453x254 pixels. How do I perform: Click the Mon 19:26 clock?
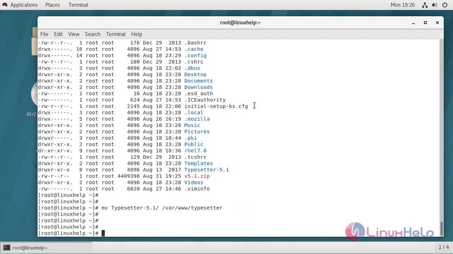[403, 5]
